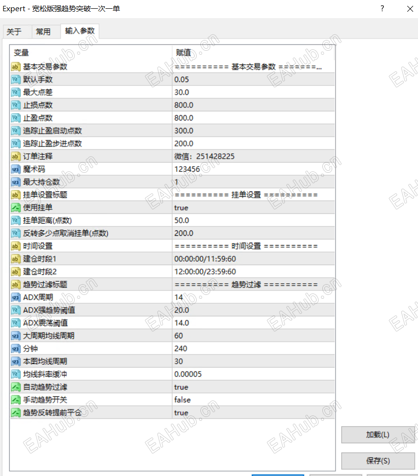Click the integer icon beside 大周期均线周期
This screenshot has width=418, height=476.
(15, 336)
